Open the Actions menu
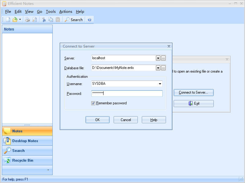Viewport: 245px width, 183px height. 66,12
